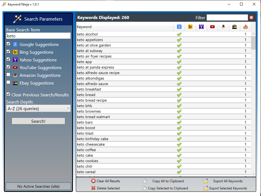
Task: Open the Search Depth dropdown
Action: pyautogui.click(x=38, y=108)
